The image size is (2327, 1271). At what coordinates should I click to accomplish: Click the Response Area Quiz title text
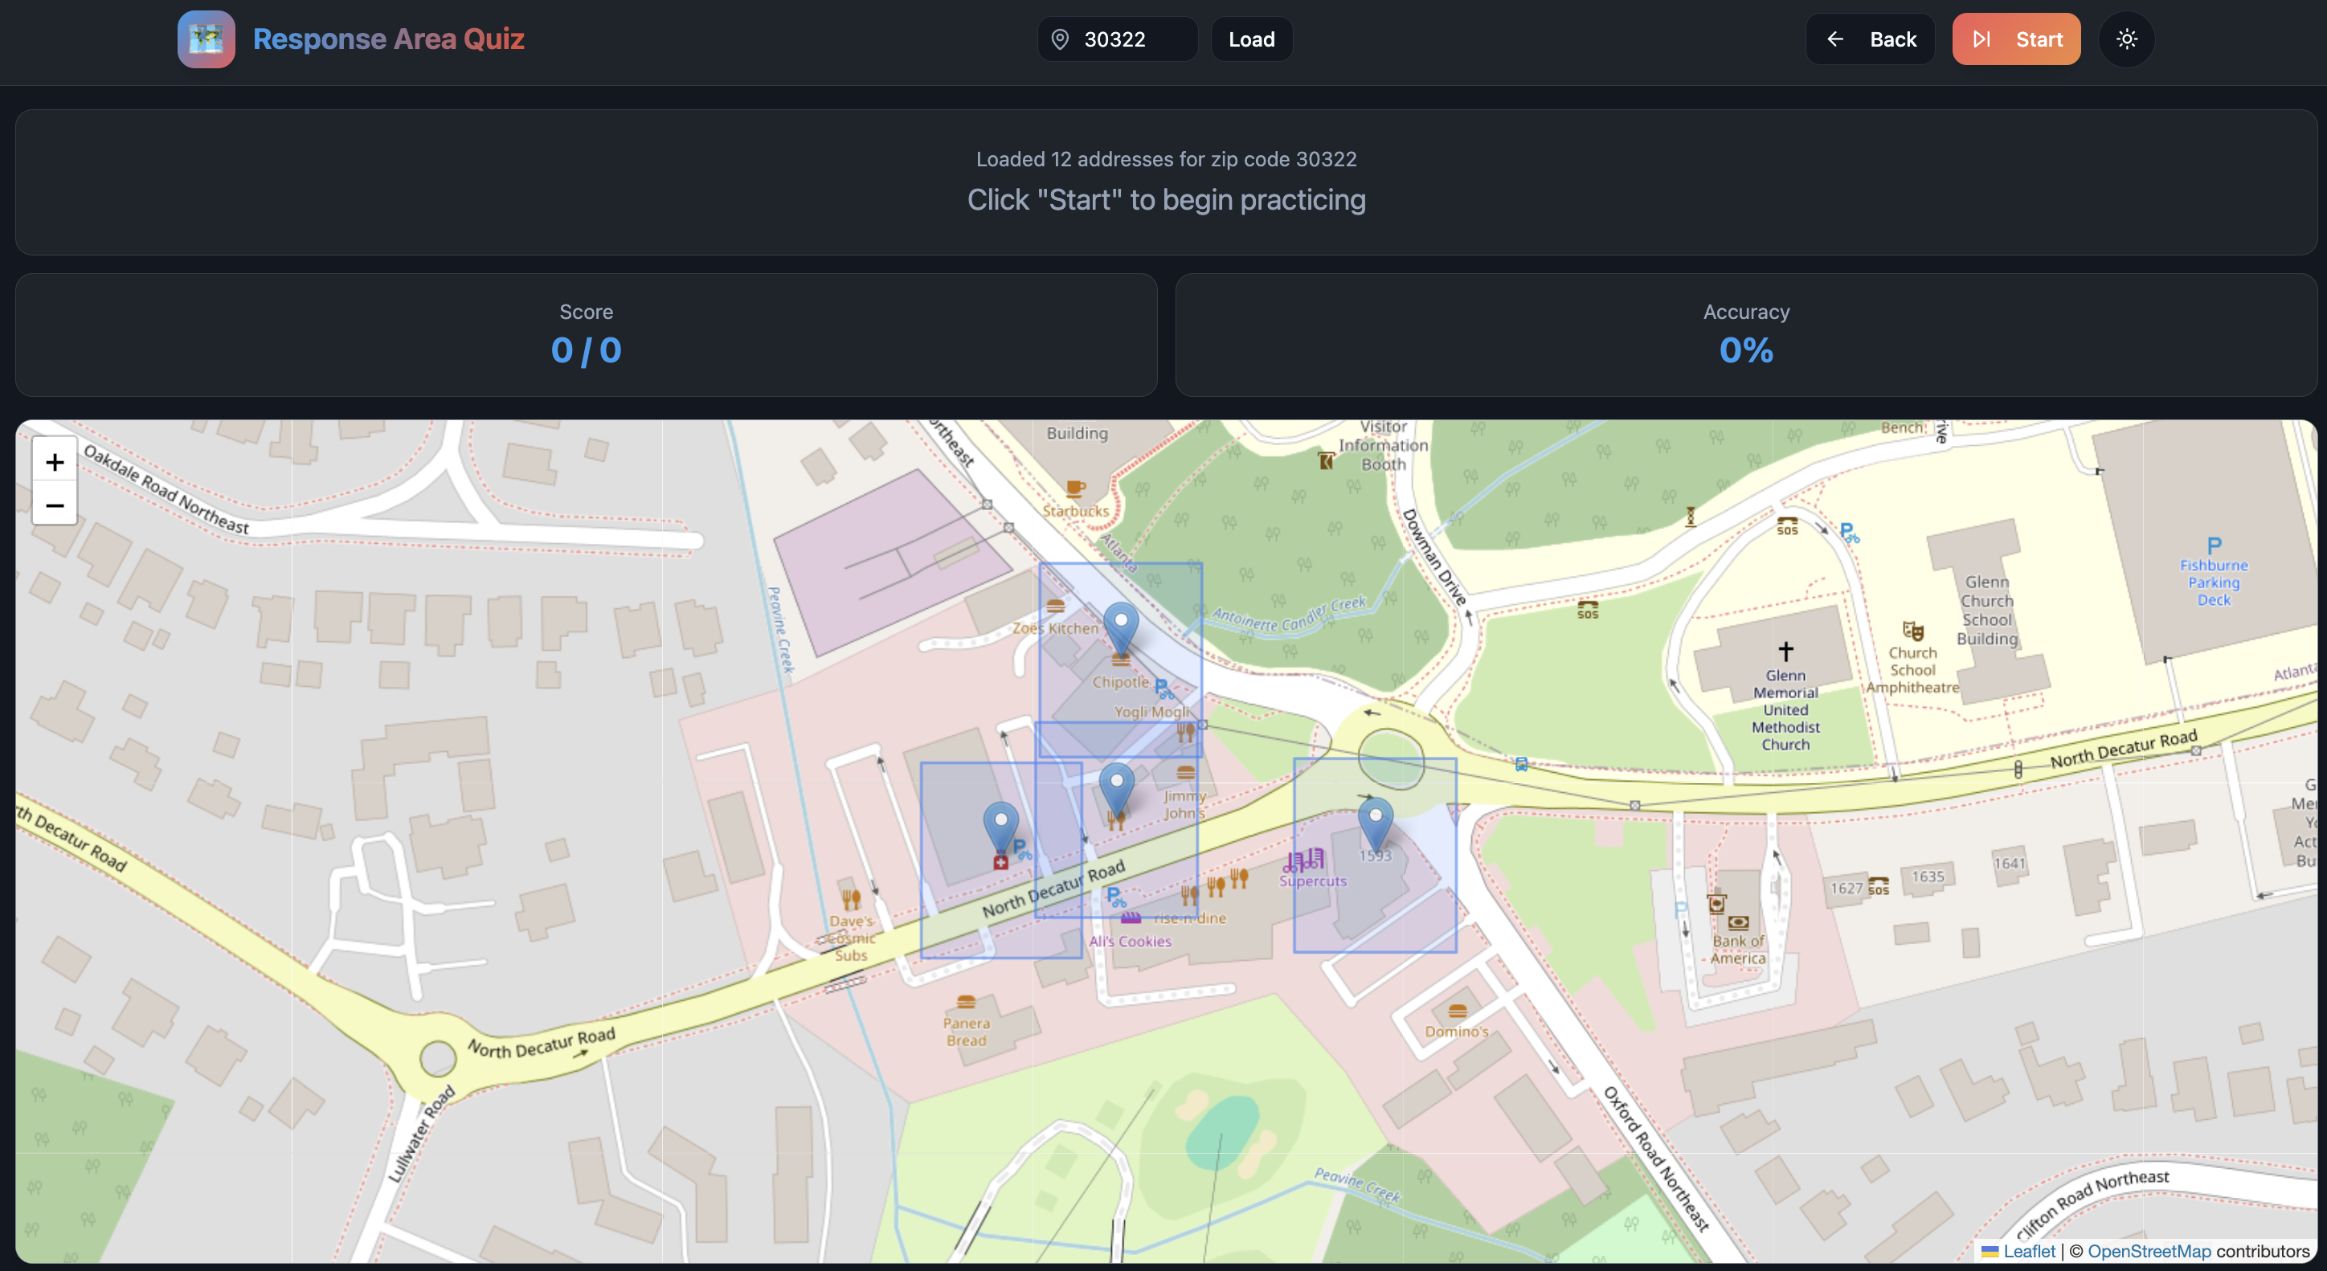click(x=388, y=39)
